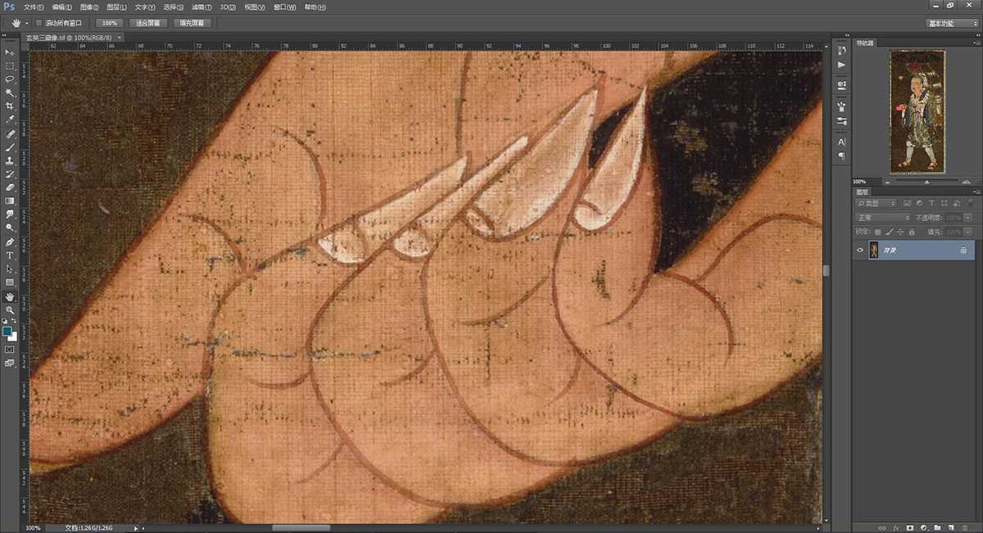
Task: Select the Healing Brush tool
Action: pyautogui.click(x=10, y=133)
